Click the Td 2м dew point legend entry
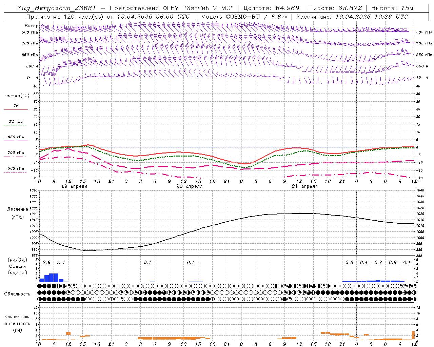 (16, 121)
